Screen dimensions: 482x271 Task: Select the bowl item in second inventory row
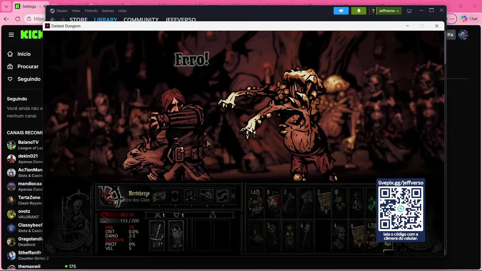pyautogui.click(x=256, y=235)
